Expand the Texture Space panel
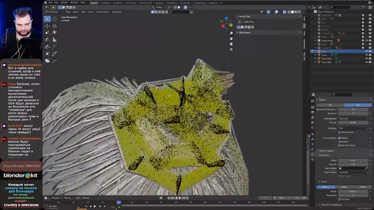Image resolution: width=374 pixels, height=210 pixels. click(327, 150)
